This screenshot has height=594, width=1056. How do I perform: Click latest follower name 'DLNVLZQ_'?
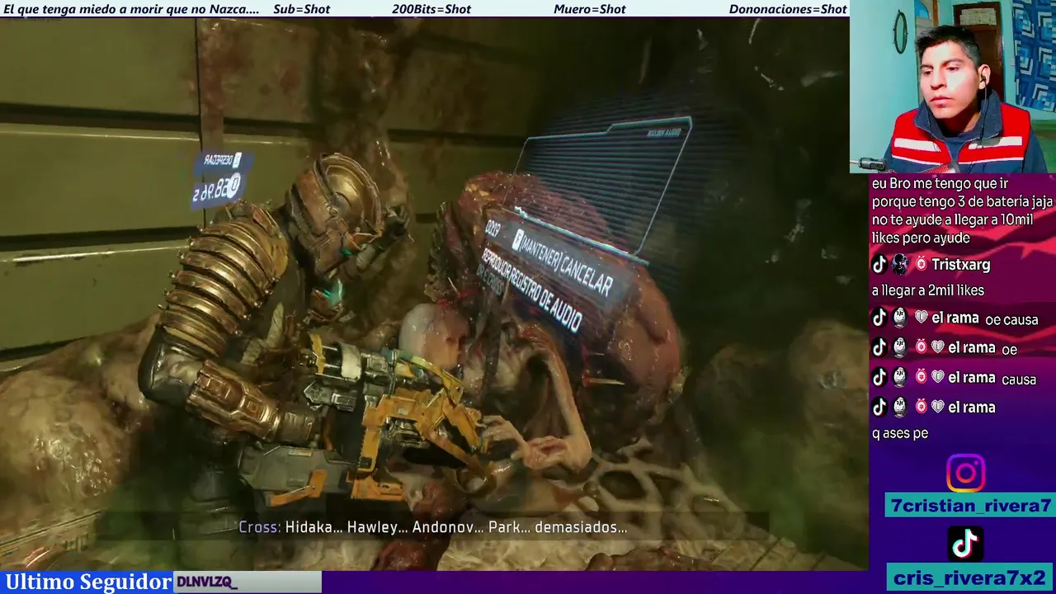(207, 582)
